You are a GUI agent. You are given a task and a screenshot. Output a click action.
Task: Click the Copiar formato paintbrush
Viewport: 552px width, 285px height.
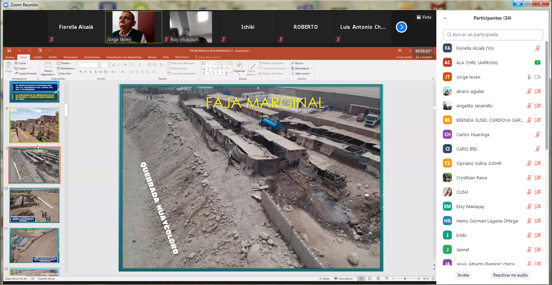pyautogui.click(x=16, y=73)
